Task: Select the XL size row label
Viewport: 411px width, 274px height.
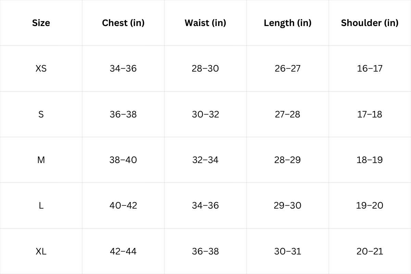Action: 41,251
